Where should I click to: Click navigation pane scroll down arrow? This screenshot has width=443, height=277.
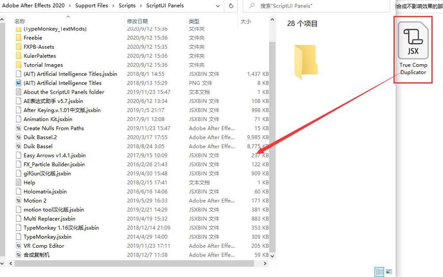tap(2, 263)
